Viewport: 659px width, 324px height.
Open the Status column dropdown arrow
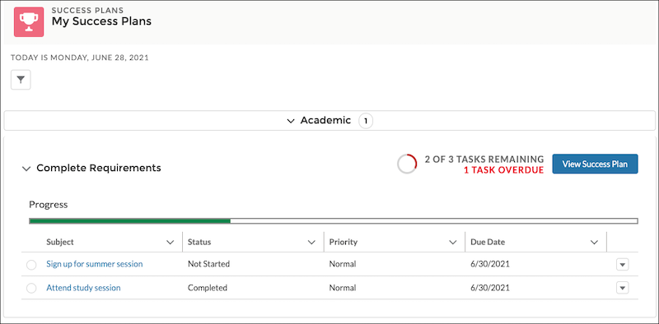click(x=311, y=242)
